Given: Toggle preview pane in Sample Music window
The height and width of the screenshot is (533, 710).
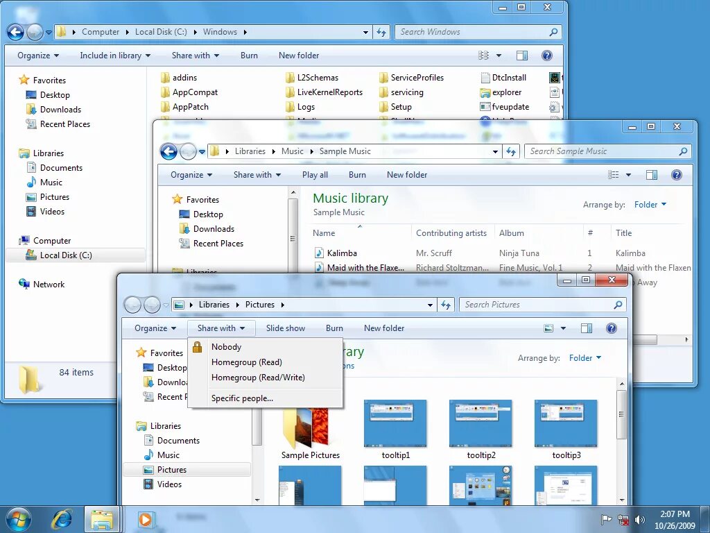Looking at the screenshot, I should click(x=652, y=175).
